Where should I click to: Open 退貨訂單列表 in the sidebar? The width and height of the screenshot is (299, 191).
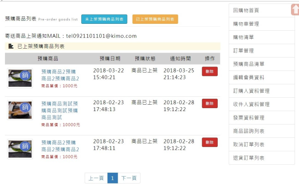point(262,158)
